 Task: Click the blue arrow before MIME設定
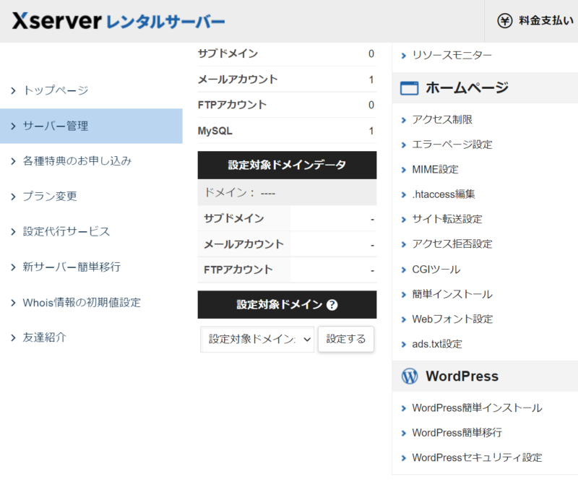click(x=404, y=170)
